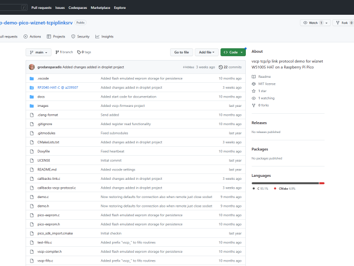Screen dimensions: 354x266
Task: Open Marketplace in the top navigation
Action: [x=101, y=8]
